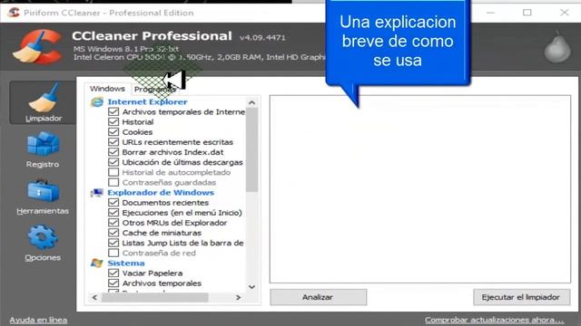Uncheck the Historial checkbox
Viewport: 581px width, 326px height.
tap(113, 121)
